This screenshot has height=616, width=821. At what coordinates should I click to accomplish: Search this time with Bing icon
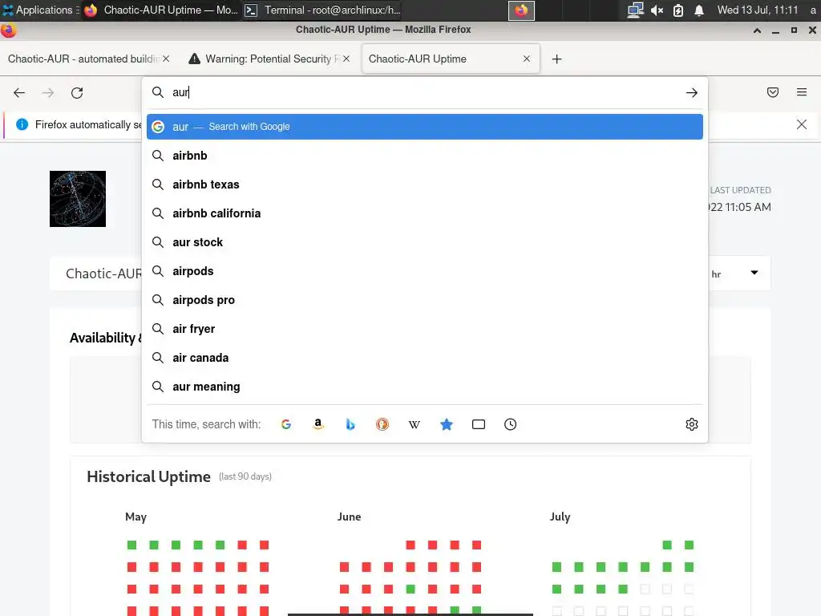tap(350, 424)
